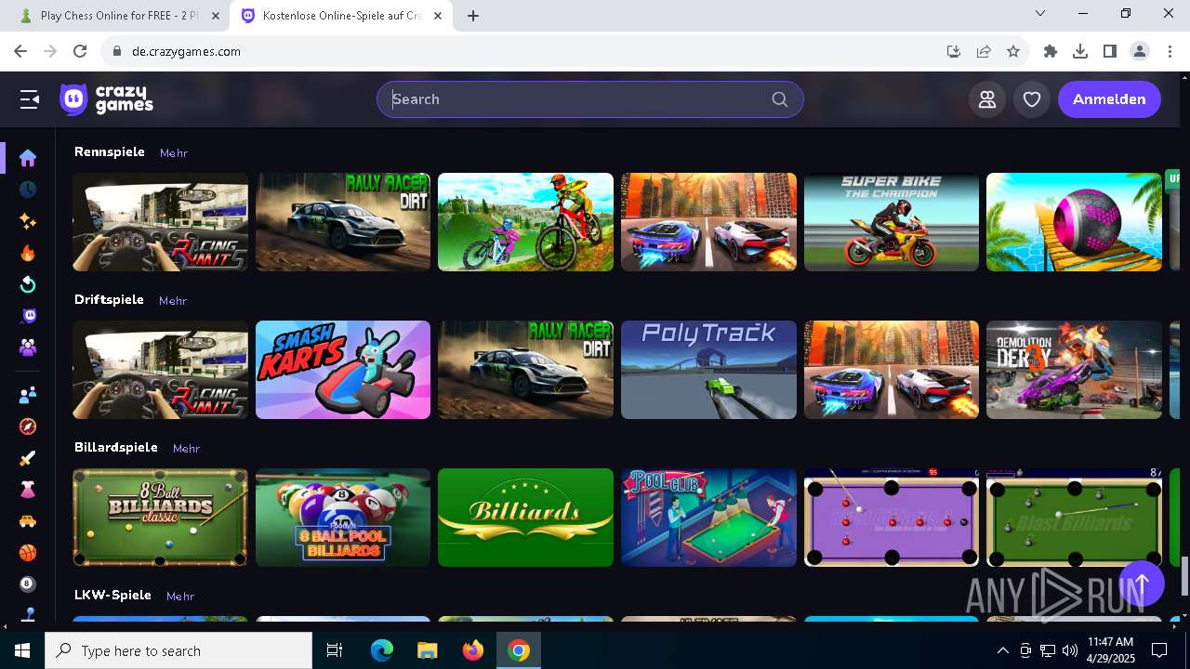Open the green Billiards game thumbnail

pos(525,518)
